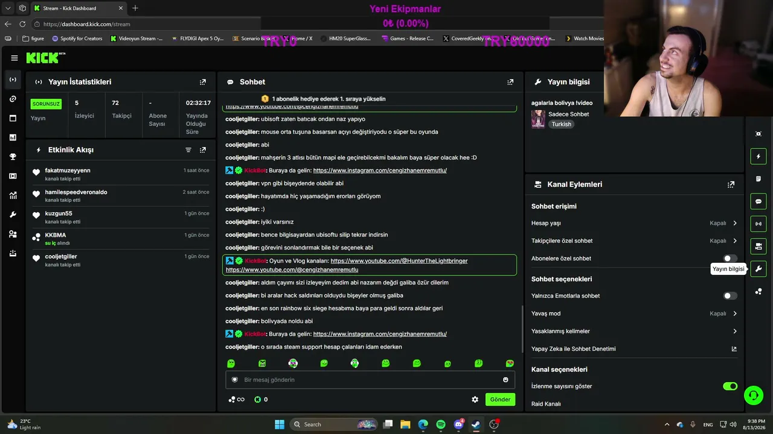This screenshot has height=434, width=773.
Task: Open a new browser tab
Action: tap(135, 8)
